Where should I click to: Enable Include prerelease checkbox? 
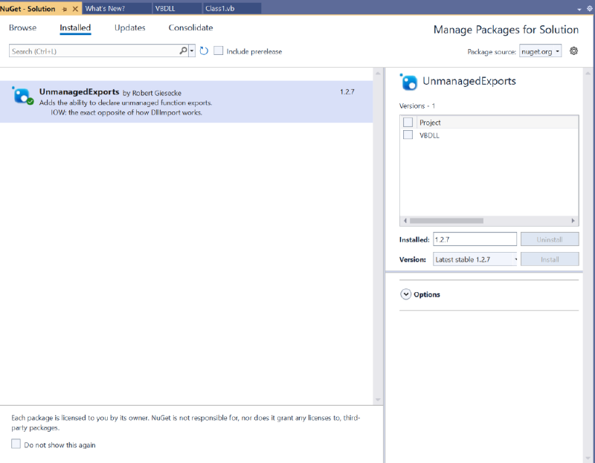(x=218, y=51)
